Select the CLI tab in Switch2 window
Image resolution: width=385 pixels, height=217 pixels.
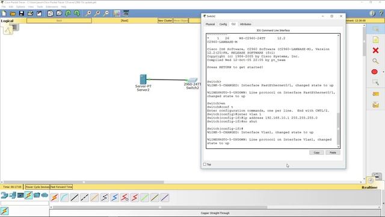tap(233, 24)
